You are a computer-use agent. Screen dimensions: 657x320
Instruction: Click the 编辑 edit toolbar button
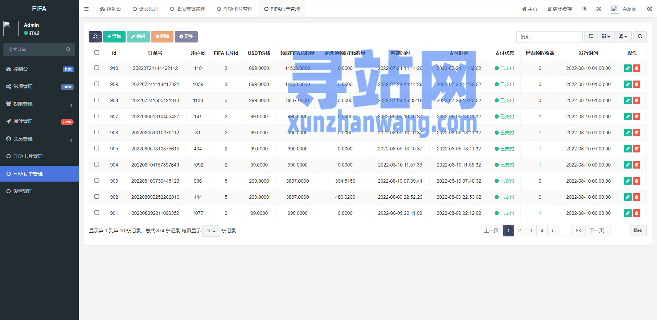138,37
